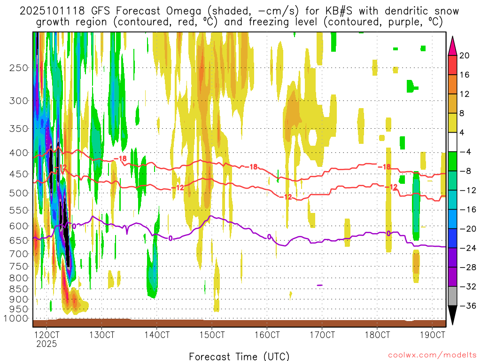Click the Forecast Time (UTC) axis title
The width and height of the screenshot is (481, 361).
click(x=239, y=356)
